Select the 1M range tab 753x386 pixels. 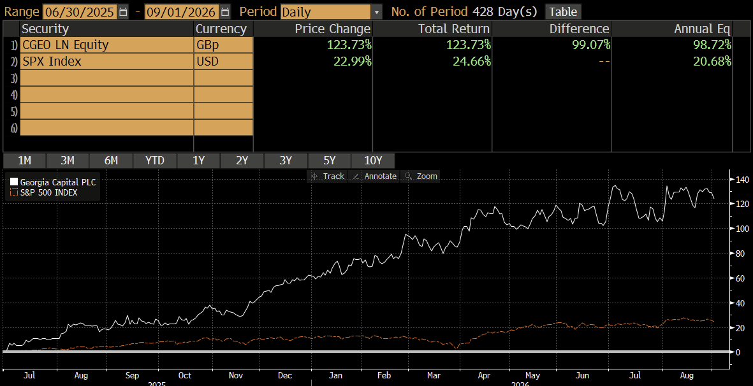click(x=24, y=161)
